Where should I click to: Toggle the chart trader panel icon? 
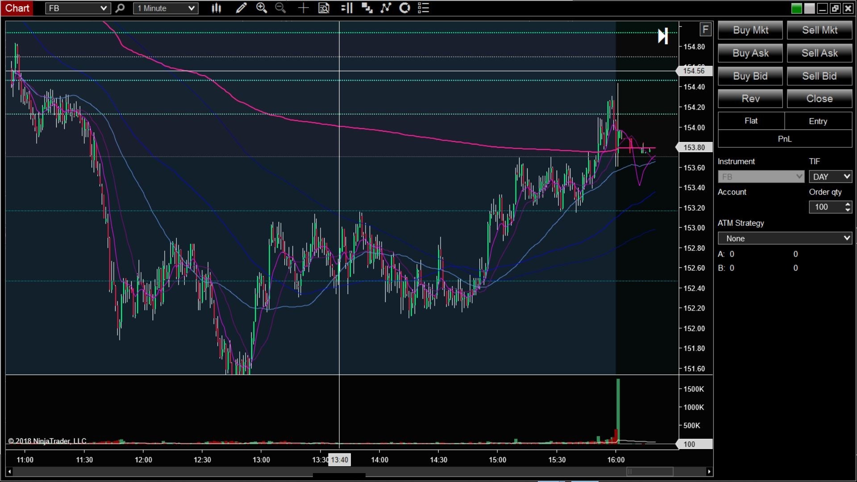tap(347, 8)
